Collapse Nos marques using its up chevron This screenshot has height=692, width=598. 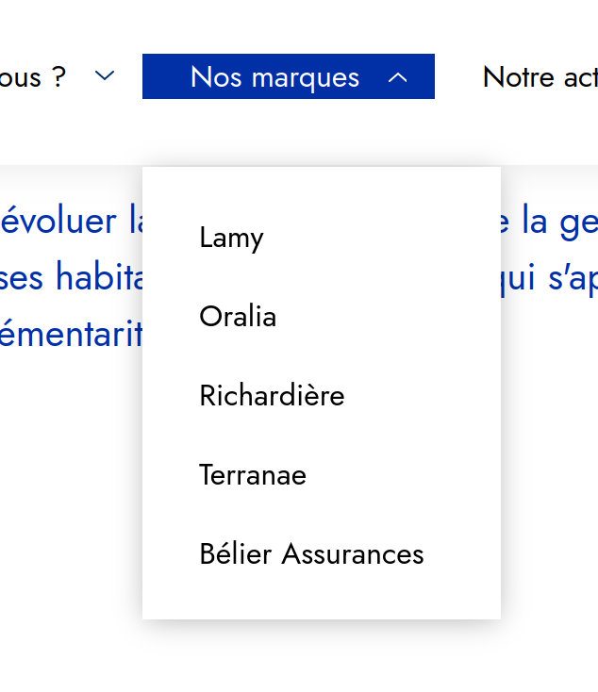[398, 77]
